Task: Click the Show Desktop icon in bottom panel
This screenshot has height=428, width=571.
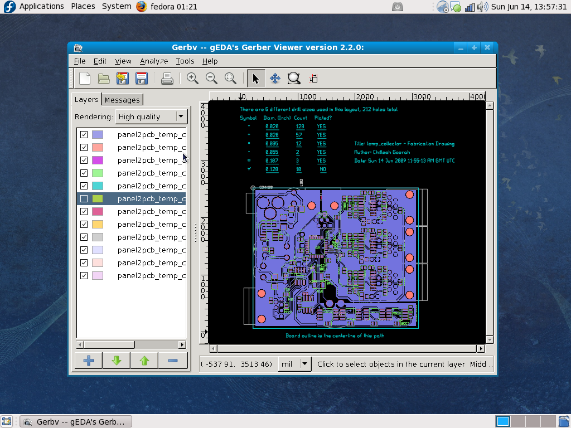Action: pyautogui.click(x=7, y=421)
